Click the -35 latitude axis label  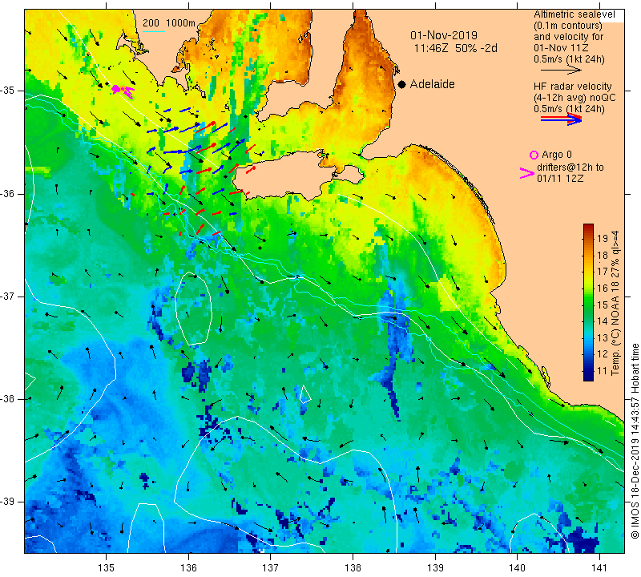[8, 91]
